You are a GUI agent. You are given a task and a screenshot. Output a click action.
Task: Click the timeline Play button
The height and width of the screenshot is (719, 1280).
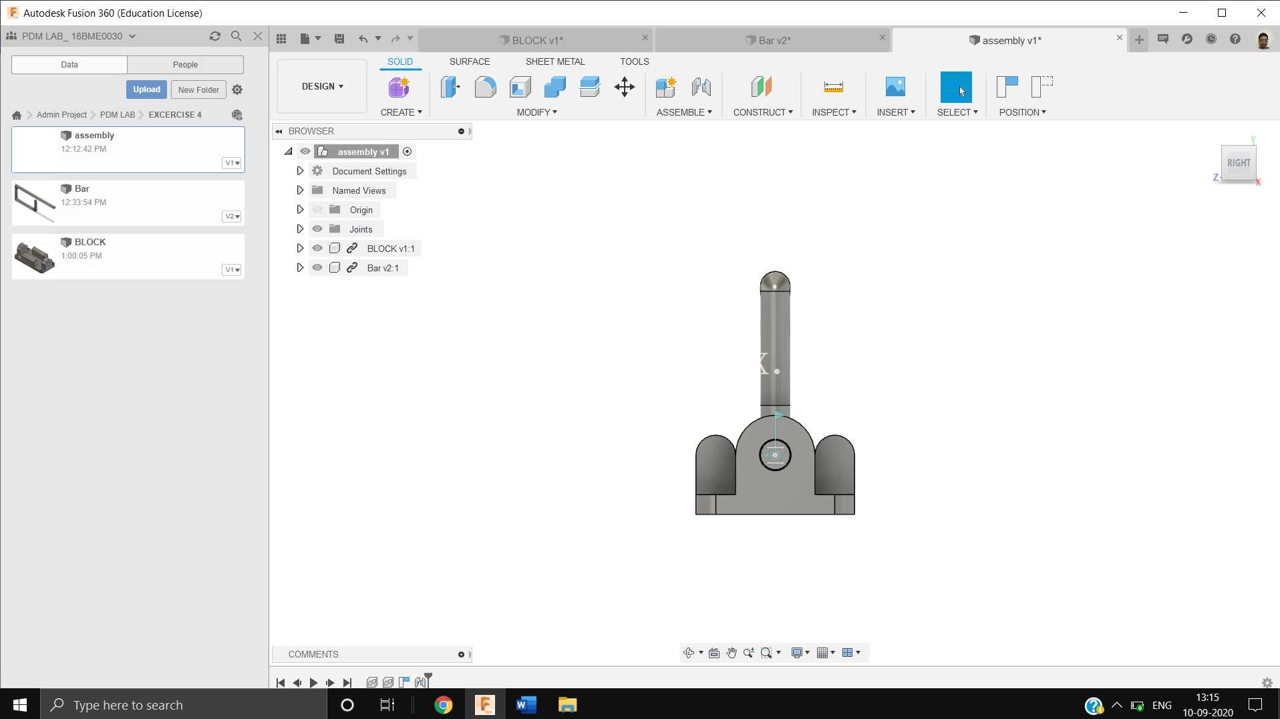tap(313, 682)
